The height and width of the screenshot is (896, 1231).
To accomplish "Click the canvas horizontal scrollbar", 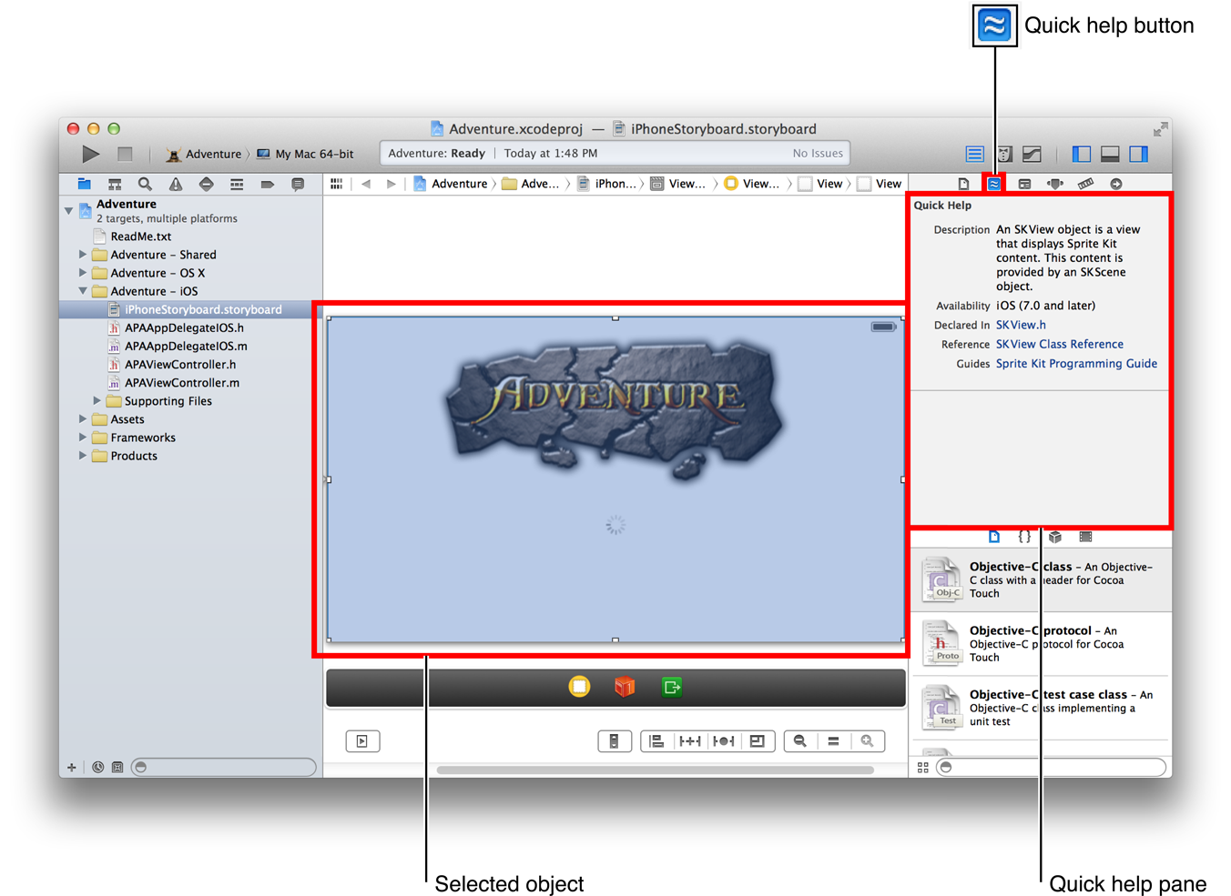I will [x=655, y=770].
